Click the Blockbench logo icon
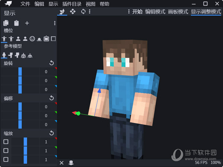This screenshot has height=167, width=223. 9,4
